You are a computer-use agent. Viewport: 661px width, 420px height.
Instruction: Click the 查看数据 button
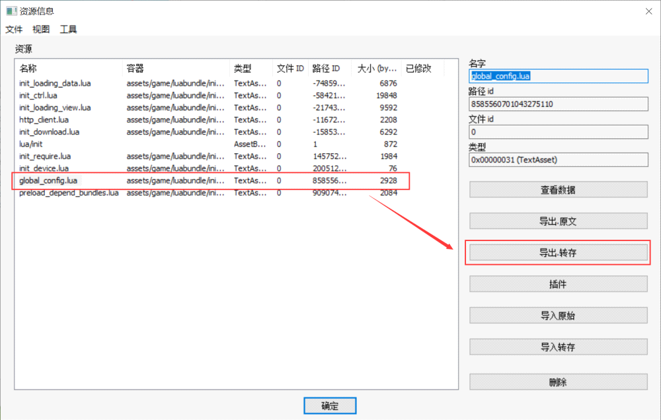[x=558, y=190]
